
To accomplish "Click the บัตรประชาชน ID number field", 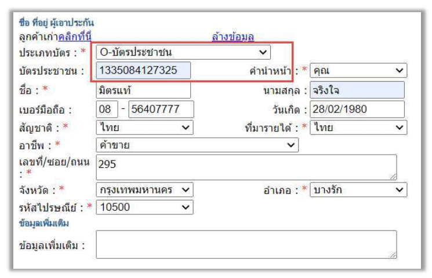I will click(143, 70).
